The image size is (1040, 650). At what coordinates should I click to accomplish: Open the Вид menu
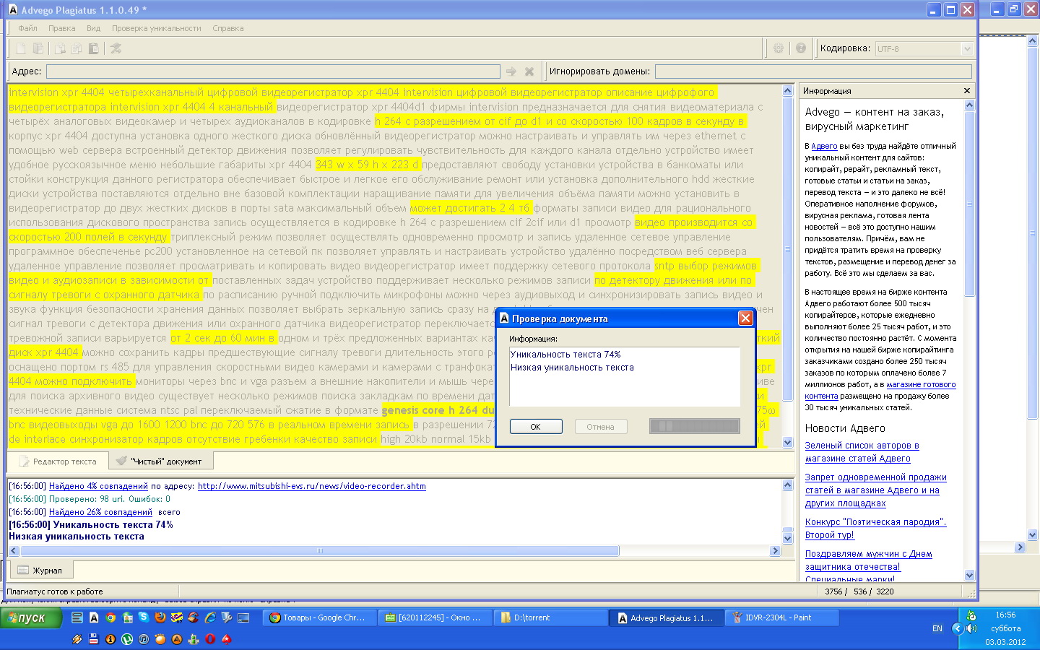click(x=93, y=28)
